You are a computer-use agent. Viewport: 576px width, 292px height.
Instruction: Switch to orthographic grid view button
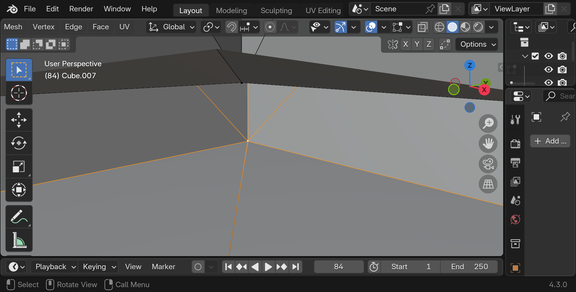tap(488, 184)
